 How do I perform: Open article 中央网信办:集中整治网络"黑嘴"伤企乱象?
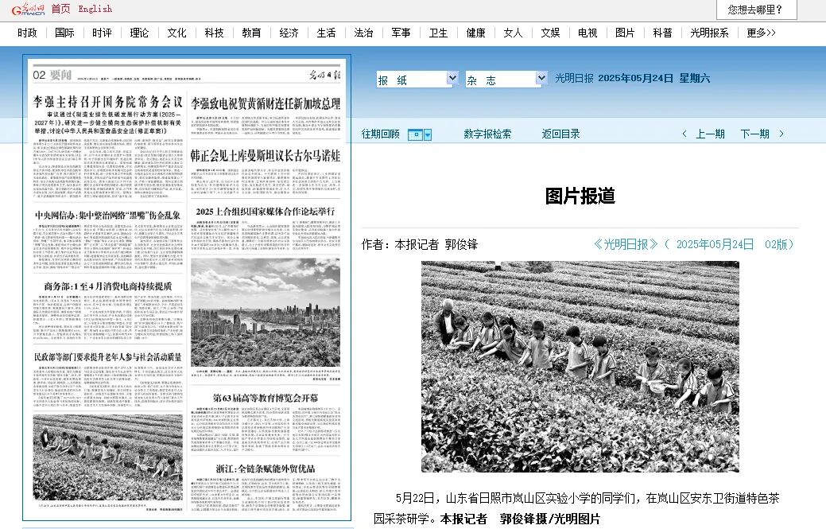tap(107, 215)
